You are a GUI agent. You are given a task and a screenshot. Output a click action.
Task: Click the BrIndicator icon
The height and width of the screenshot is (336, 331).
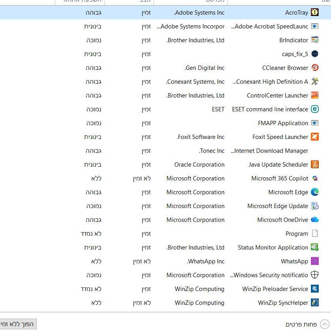point(314,40)
